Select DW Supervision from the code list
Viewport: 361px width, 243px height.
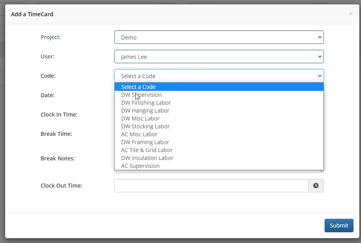tap(141, 95)
